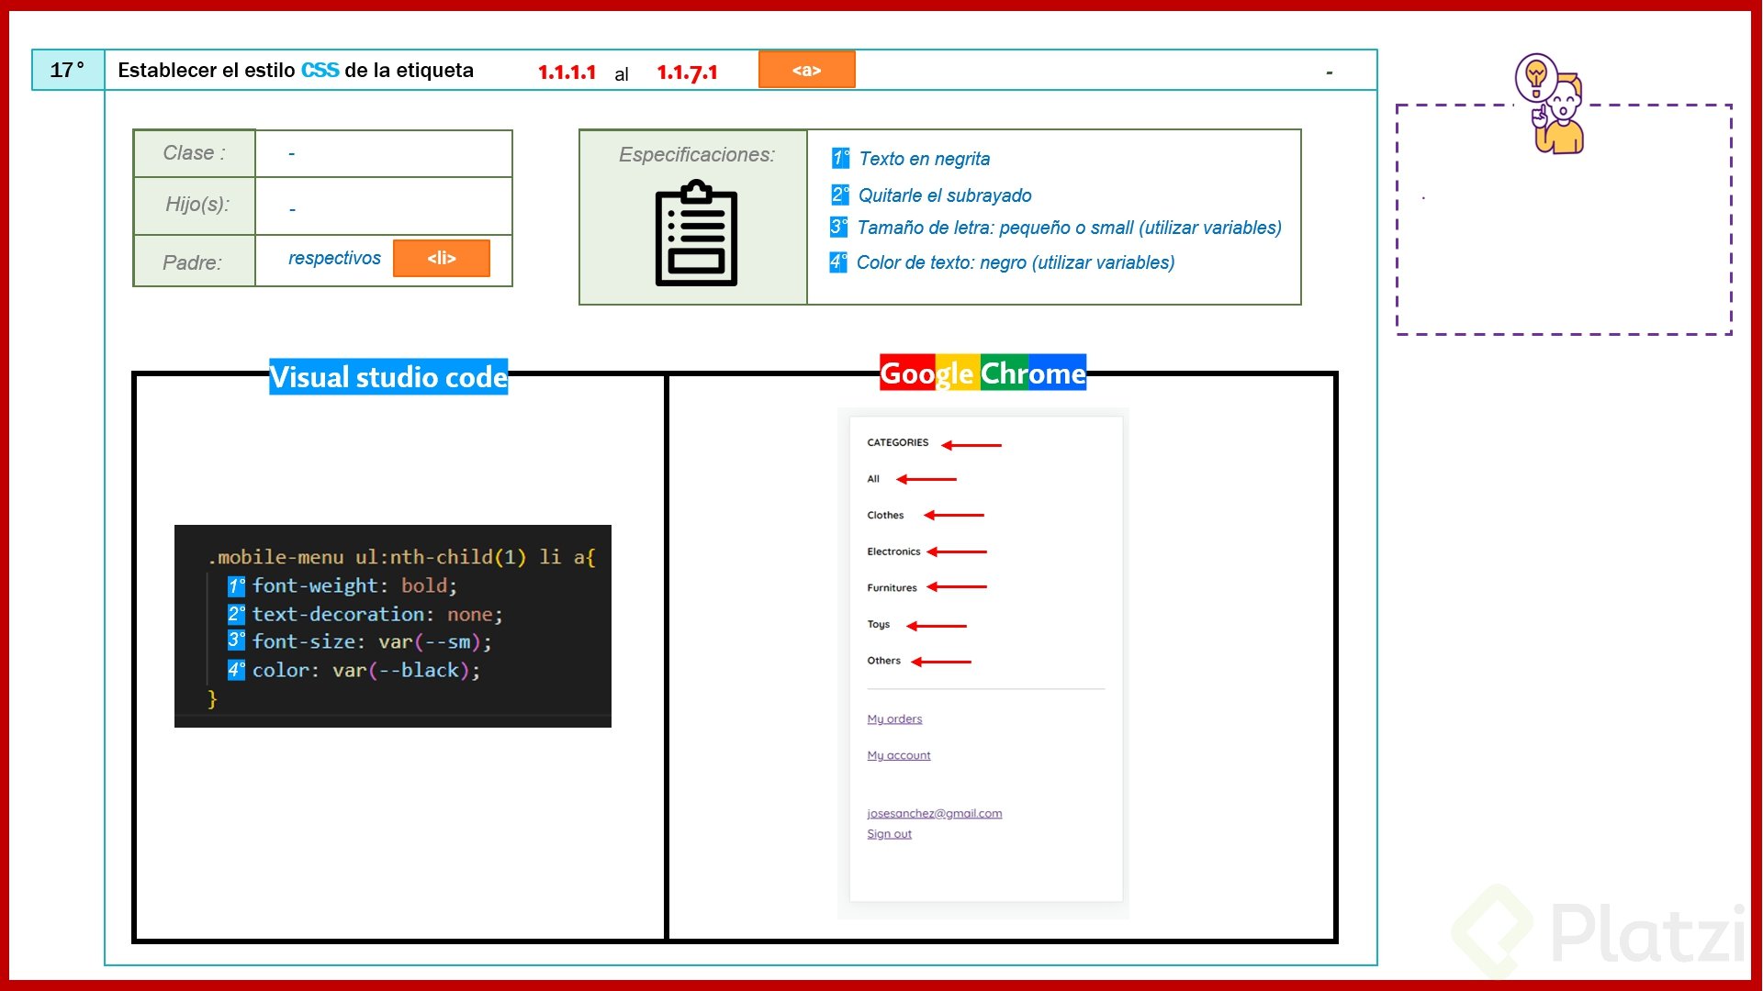Click the 'Sign out' link

pyautogui.click(x=889, y=833)
